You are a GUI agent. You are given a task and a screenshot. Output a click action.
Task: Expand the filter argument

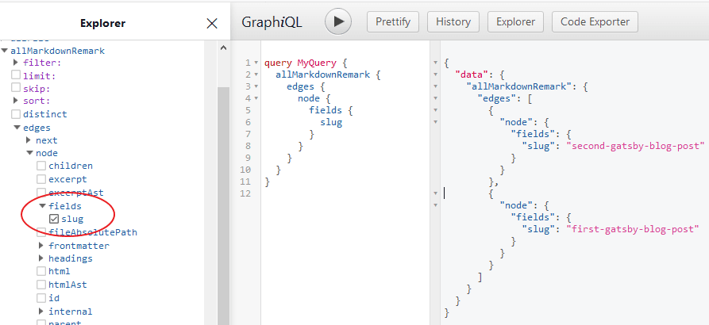(16, 62)
